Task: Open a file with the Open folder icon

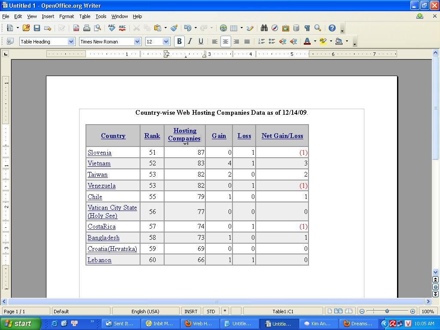Action: point(26,28)
